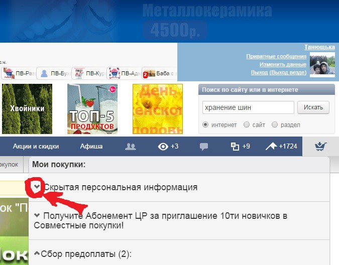339x265 pixels.
Task: Open the Хвойники banner thumbnail
Action: [x=27, y=108]
